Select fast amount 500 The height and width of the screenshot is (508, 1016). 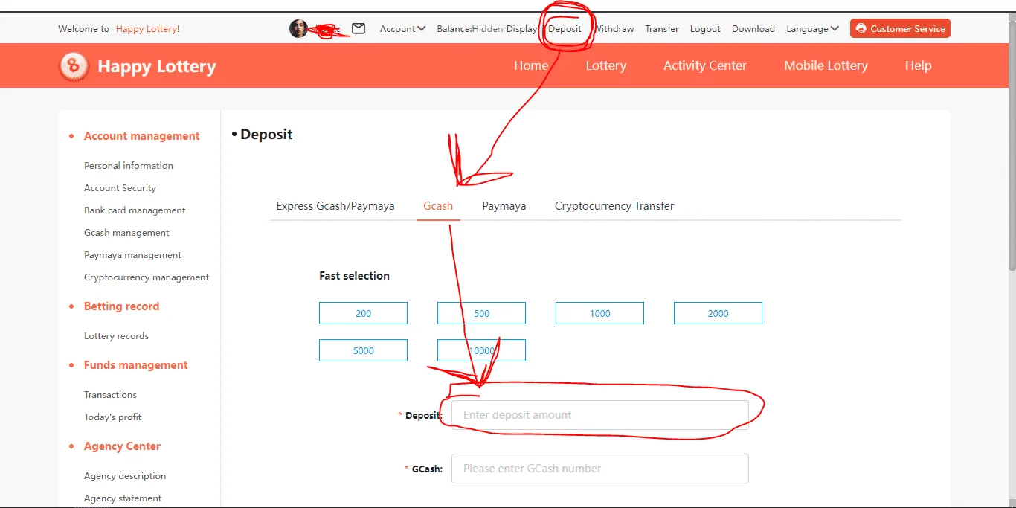[x=481, y=313]
